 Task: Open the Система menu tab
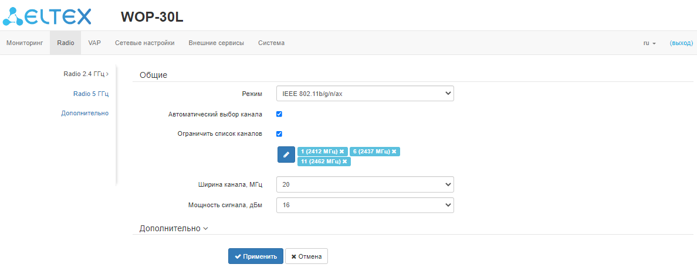[x=271, y=43]
